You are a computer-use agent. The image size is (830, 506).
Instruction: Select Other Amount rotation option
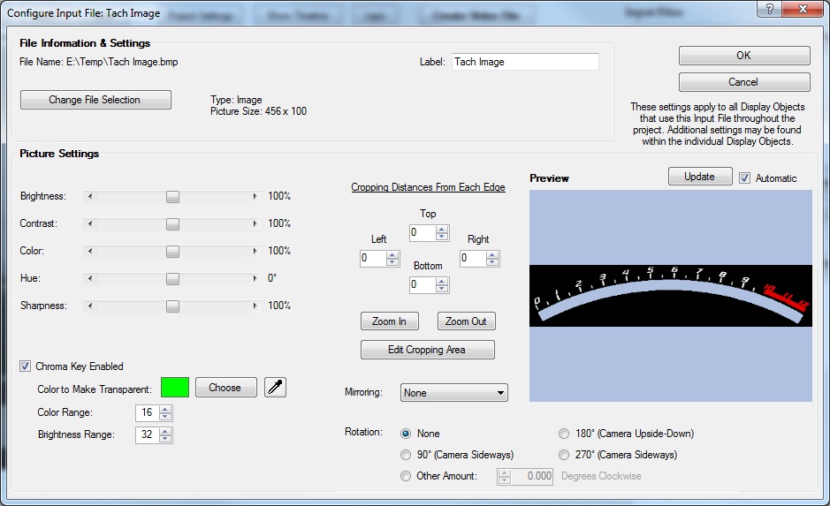click(x=406, y=476)
